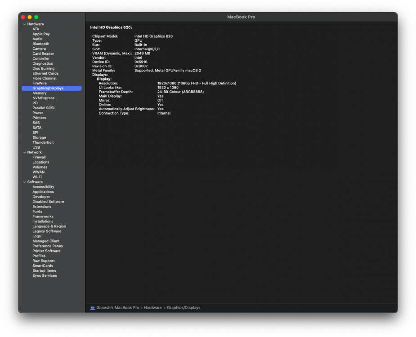Select Fonts under Software
This screenshot has width=416, height=337.
[x=37, y=212]
